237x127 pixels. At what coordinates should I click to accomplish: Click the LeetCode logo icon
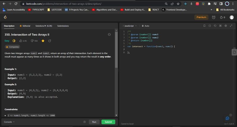5,17
